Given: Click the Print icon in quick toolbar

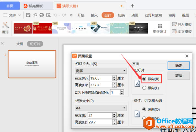Looking at the screenshot, I should (x=41, y=15).
